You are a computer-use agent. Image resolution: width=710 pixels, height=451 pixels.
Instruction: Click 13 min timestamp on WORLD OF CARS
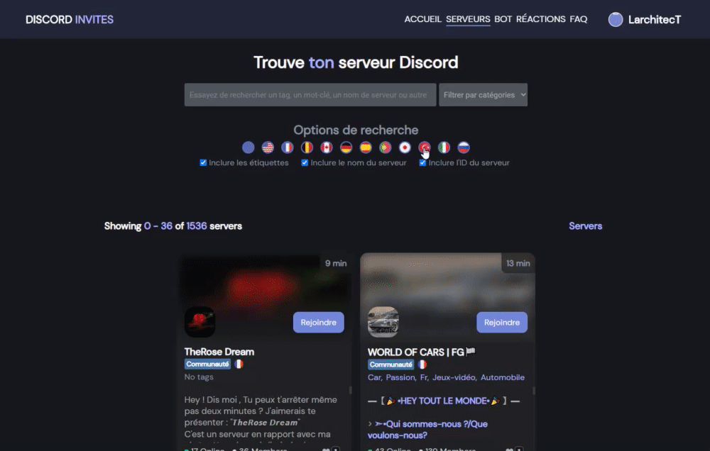click(518, 263)
